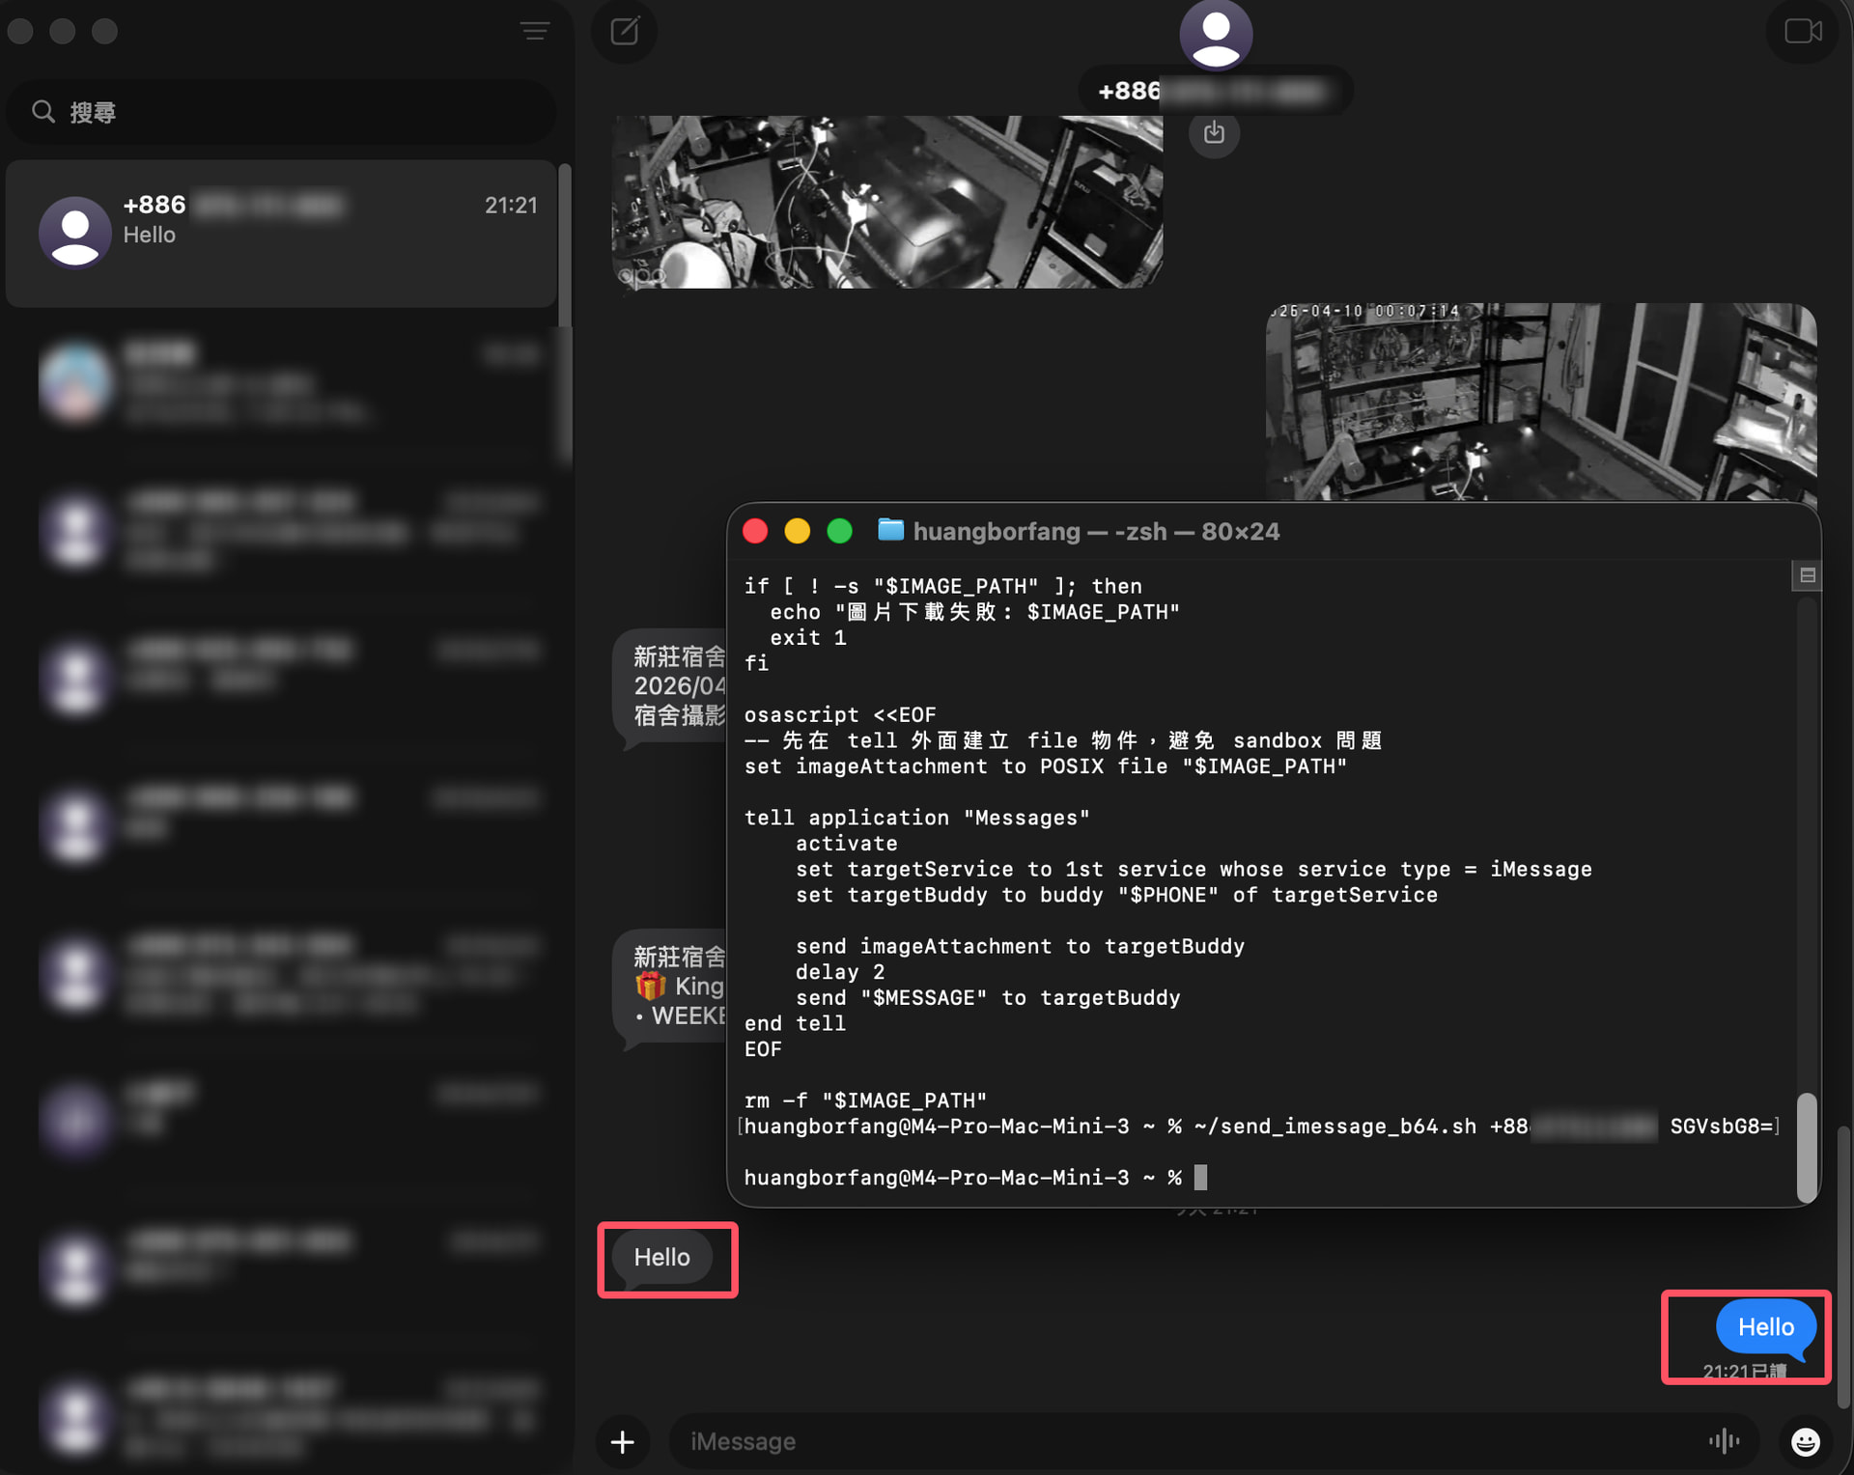Click the contact avatar at the top of the conversation
The height and width of the screenshot is (1475, 1854).
tap(1216, 34)
